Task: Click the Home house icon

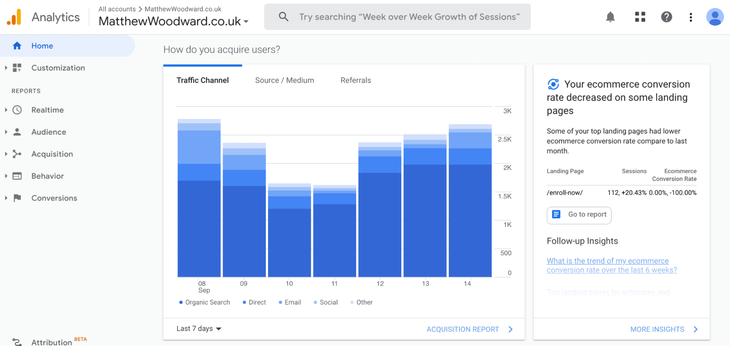Action: point(17,46)
